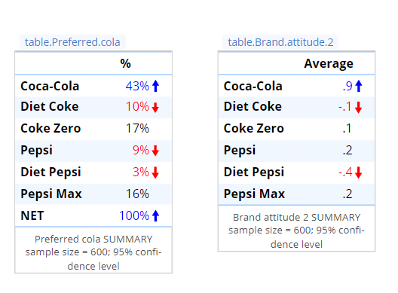
Task: Click the Pepsi Max row label in the Preferred cola table
Action: click(51, 194)
